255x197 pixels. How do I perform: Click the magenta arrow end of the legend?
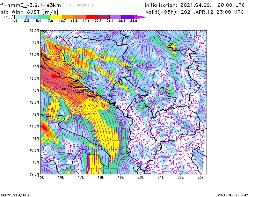[139, 17]
